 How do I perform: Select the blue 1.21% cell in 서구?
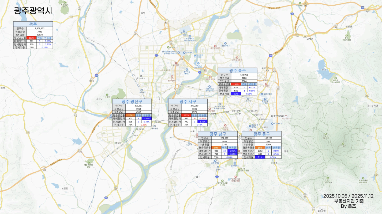pyautogui.click(x=203, y=122)
